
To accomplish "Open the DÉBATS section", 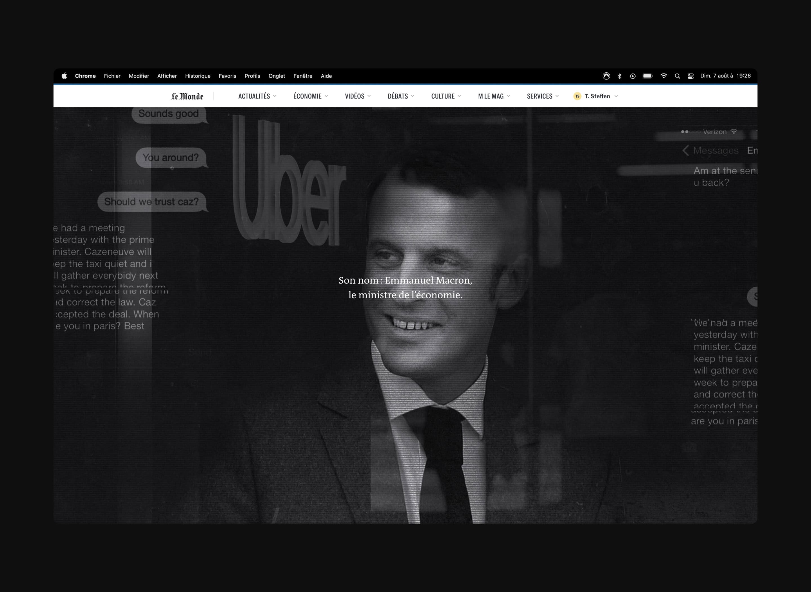I will pos(398,96).
